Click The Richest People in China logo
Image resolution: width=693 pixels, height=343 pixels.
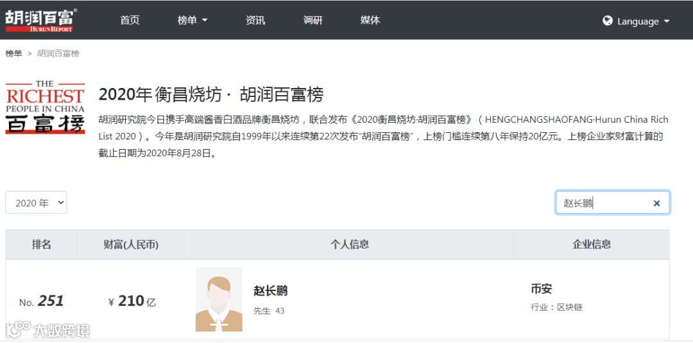[45, 107]
